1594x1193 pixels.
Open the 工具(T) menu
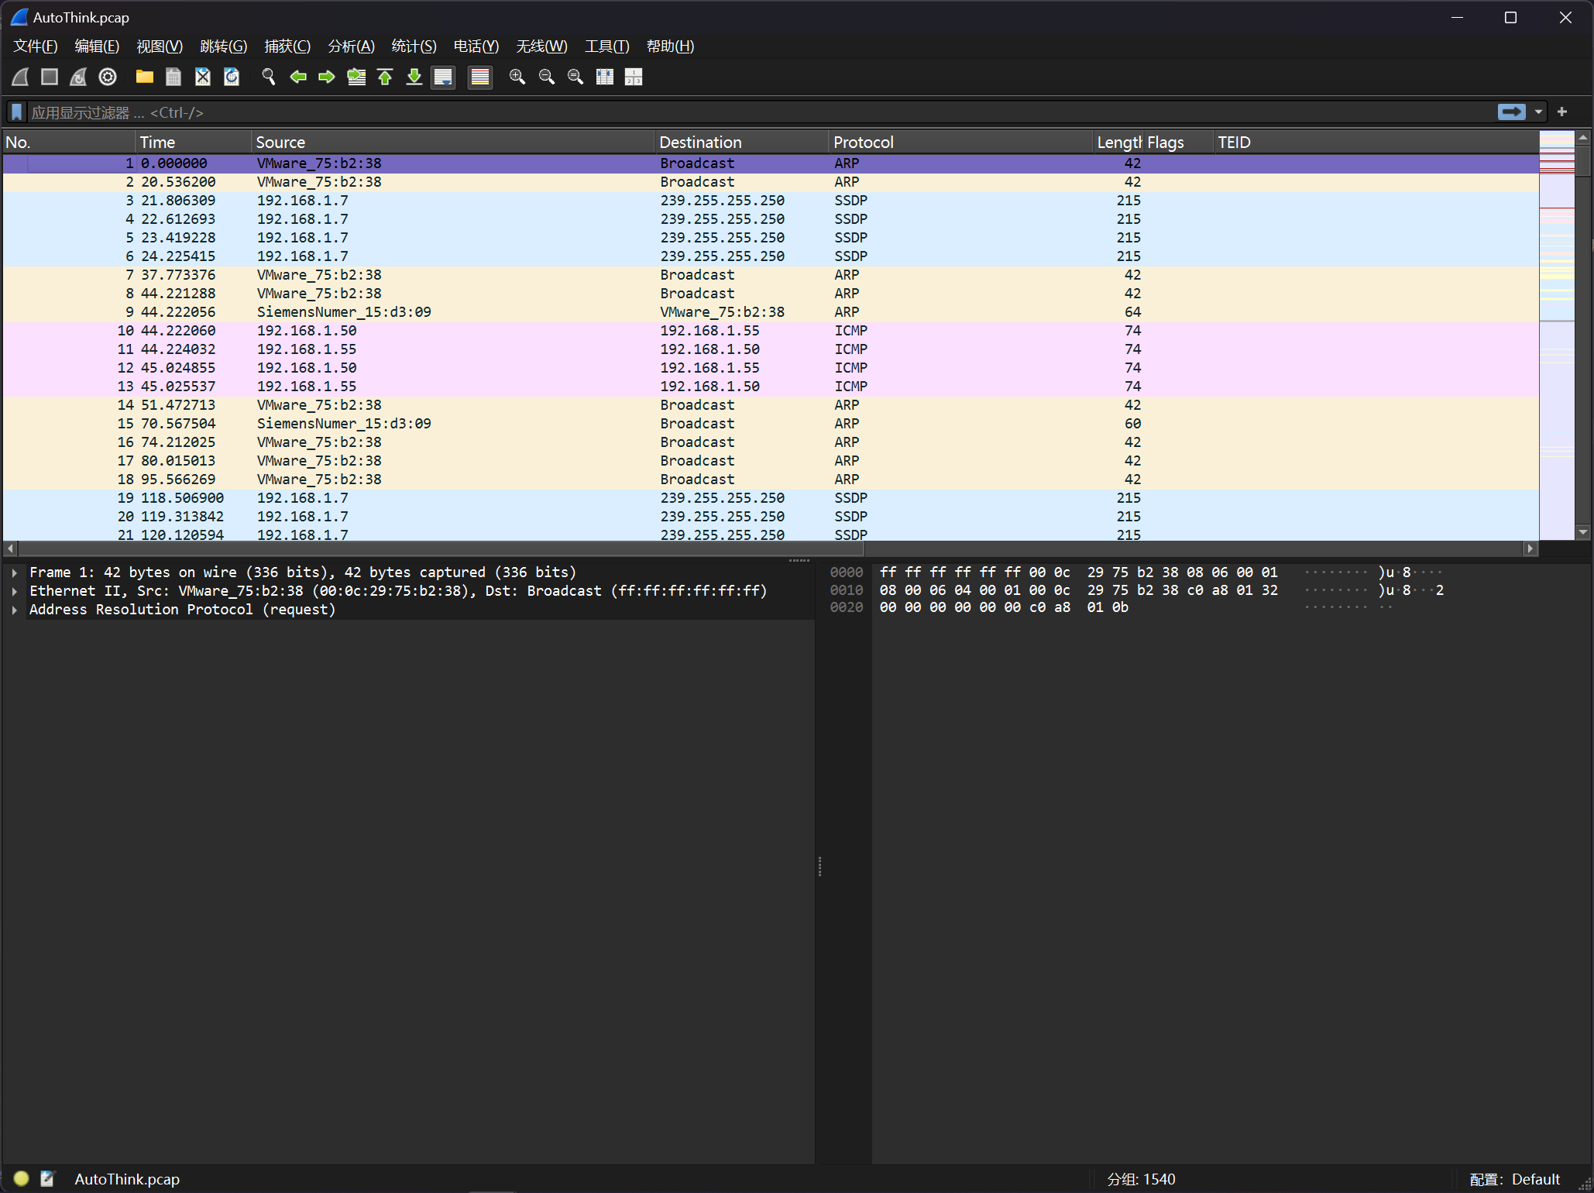point(607,46)
